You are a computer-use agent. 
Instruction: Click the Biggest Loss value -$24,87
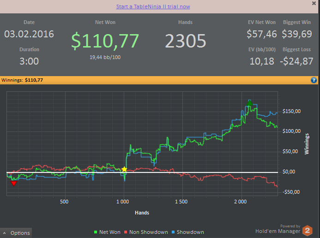coord(296,61)
